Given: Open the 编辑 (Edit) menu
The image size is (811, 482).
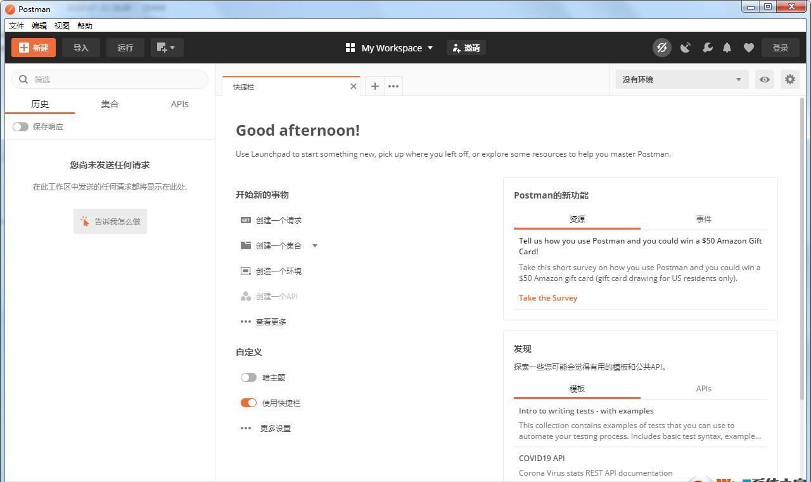Looking at the screenshot, I should coord(39,25).
